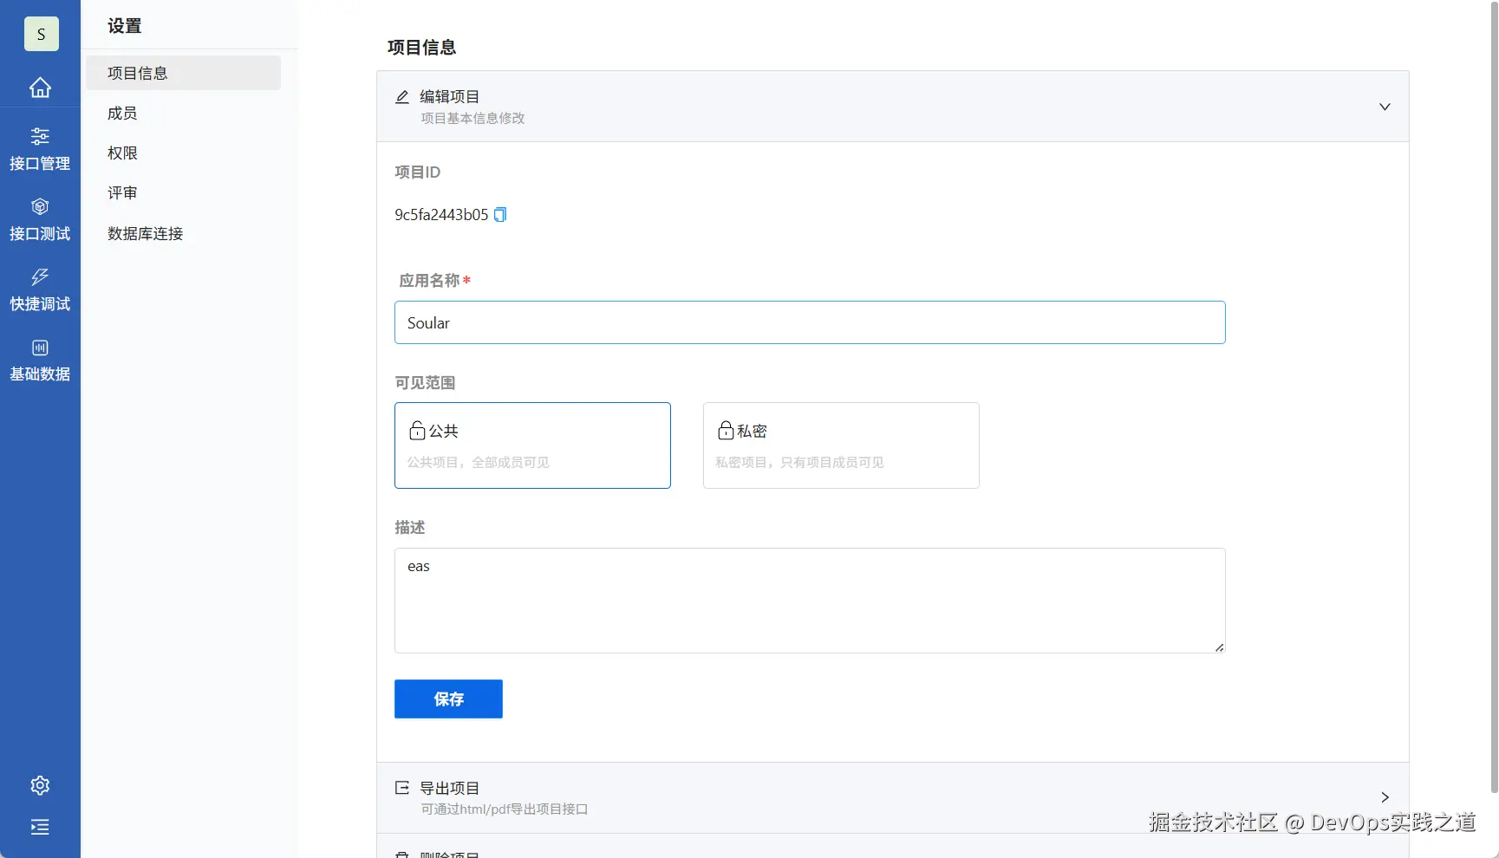This screenshot has width=1499, height=858.
Task: Open 基础数据 in the left sidebar
Action: (x=40, y=360)
